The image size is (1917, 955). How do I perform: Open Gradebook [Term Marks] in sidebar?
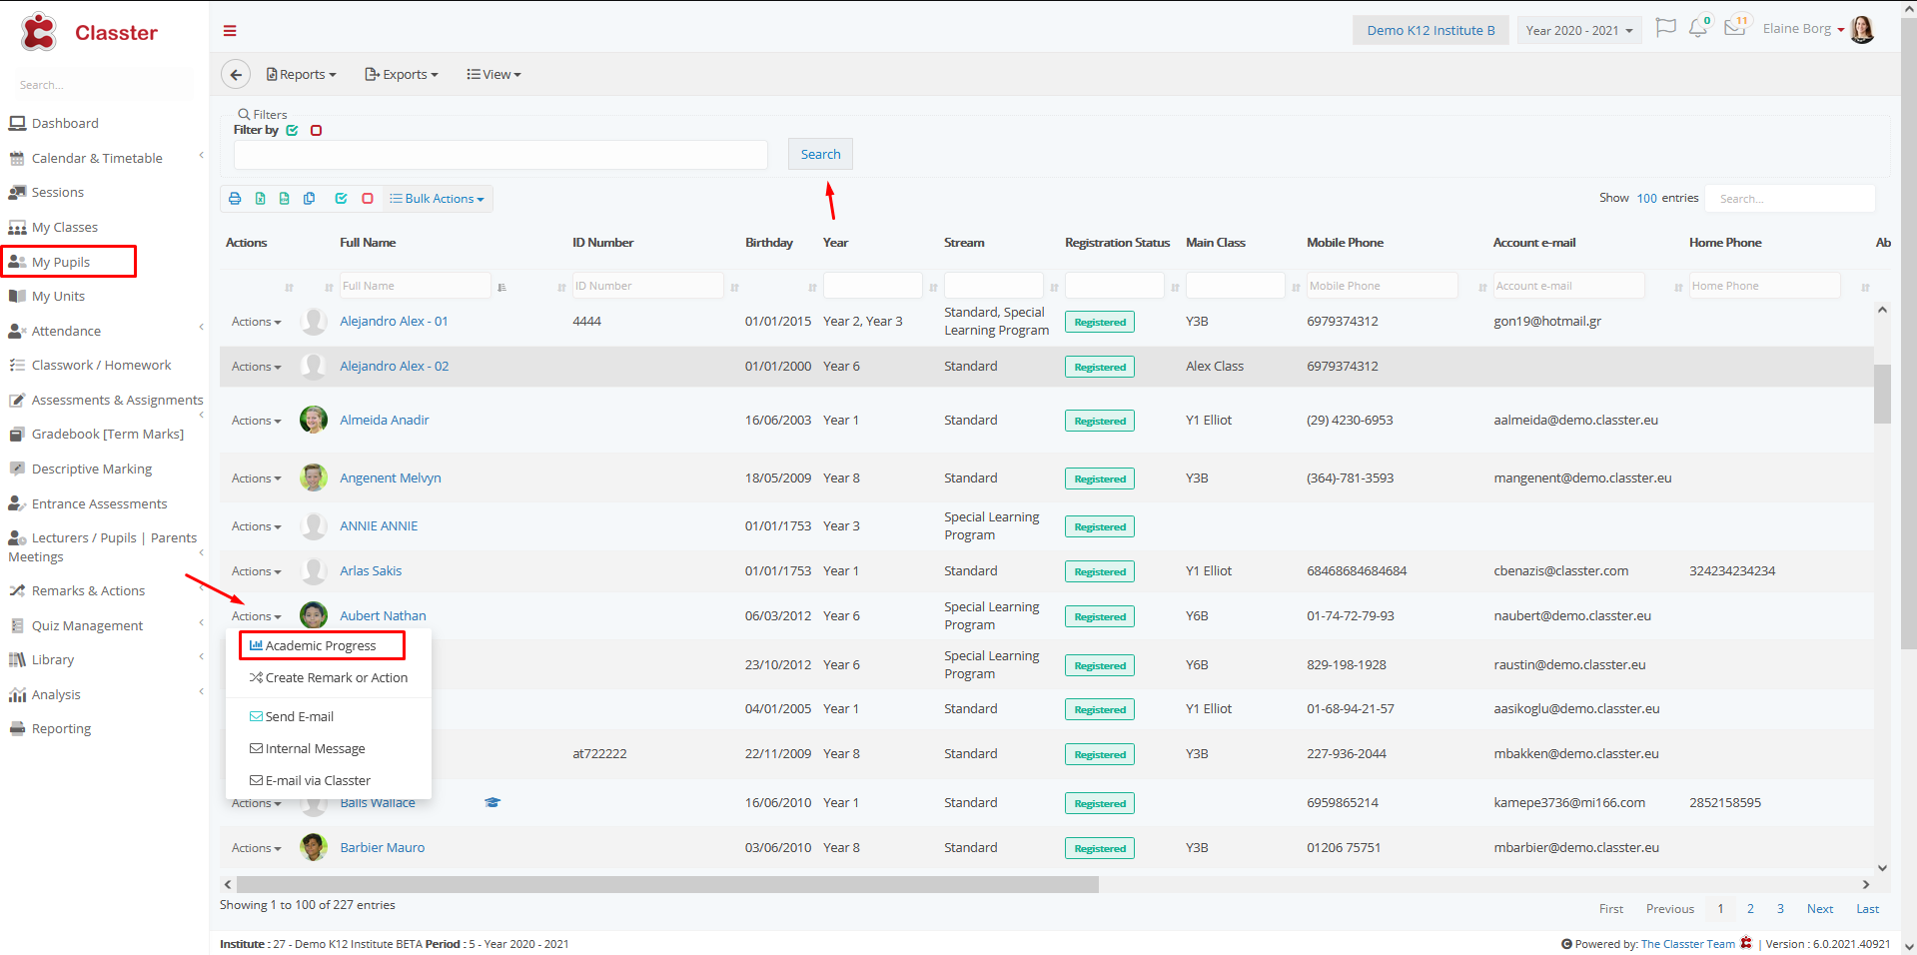click(x=96, y=434)
